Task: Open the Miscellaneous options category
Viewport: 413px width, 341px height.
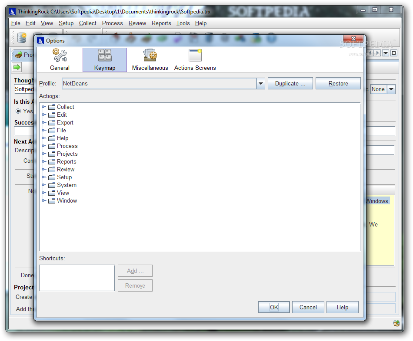Action: pos(150,60)
